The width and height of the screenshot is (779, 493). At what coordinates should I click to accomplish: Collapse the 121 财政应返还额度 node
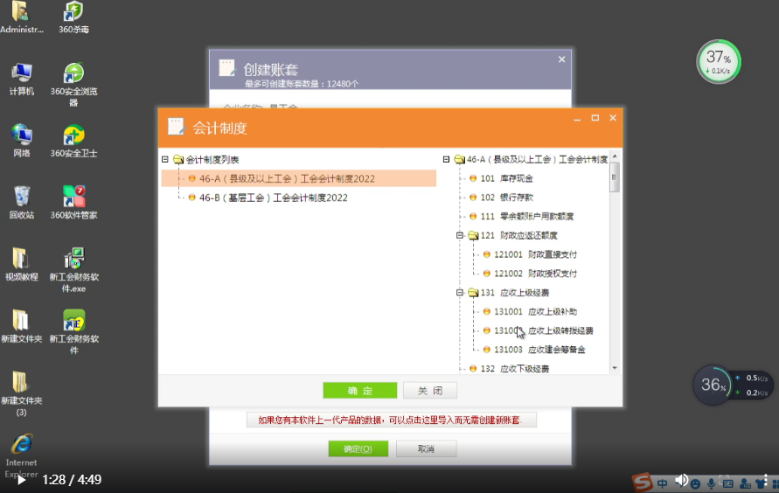pyautogui.click(x=460, y=235)
